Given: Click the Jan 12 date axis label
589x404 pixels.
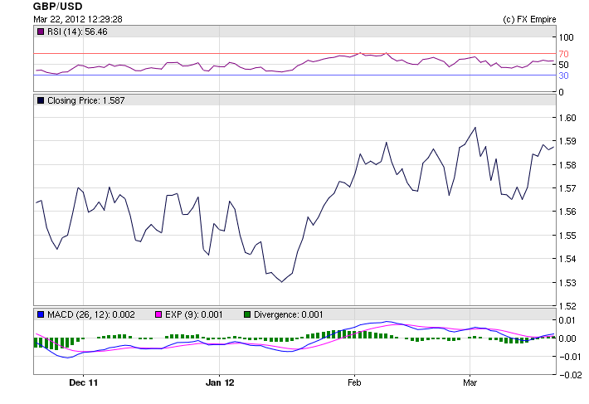Looking at the screenshot, I should point(220,383).
